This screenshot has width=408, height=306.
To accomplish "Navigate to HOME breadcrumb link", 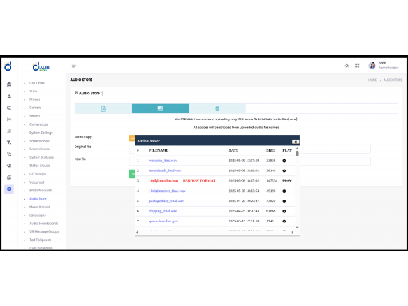I will tap(373, 80).
